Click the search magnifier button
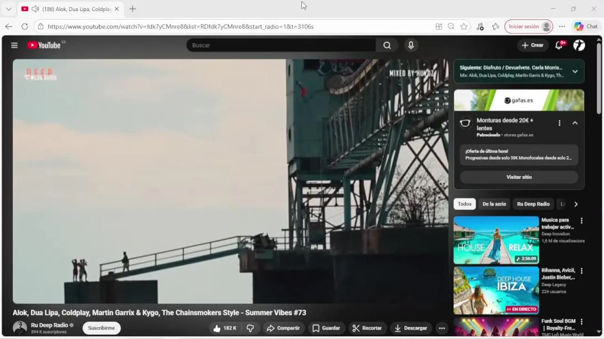This screenshot has width=604, height=339. (x=387, y=45)
